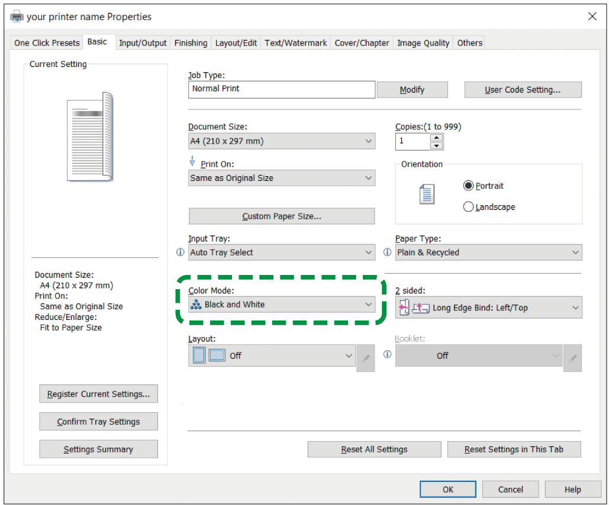Click inside the Job Type field
609x505 pixels.
click(281, 89)
